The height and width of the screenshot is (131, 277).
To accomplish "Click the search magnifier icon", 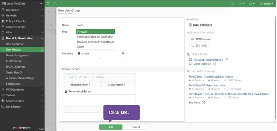I will click(x=55, y=3).
